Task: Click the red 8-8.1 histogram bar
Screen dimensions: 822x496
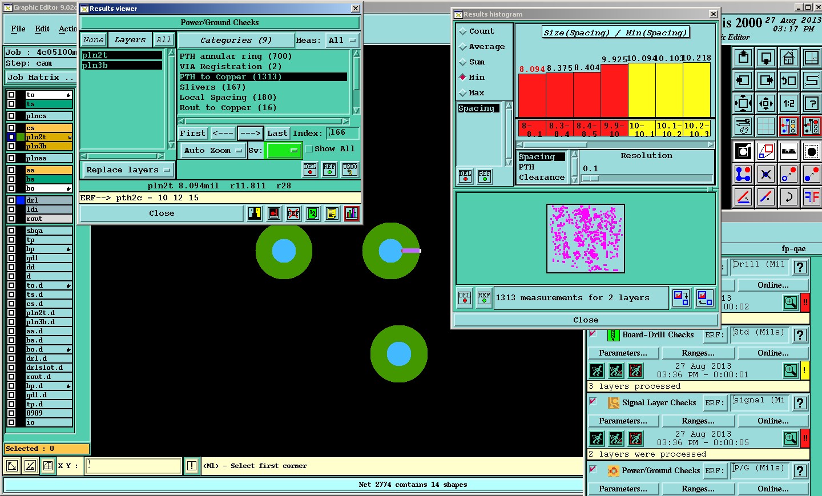Action: pos(532,96)
